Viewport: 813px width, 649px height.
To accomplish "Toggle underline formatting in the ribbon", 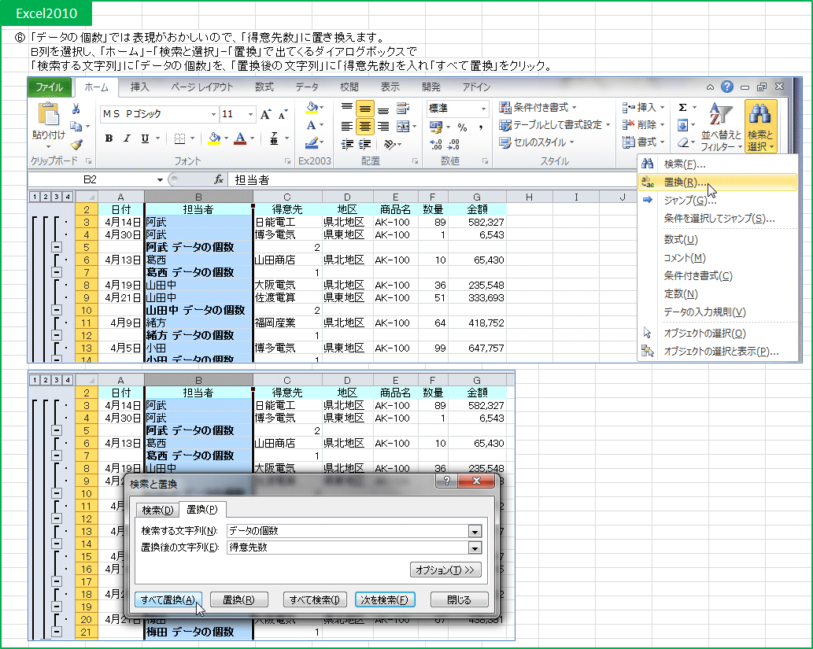I will pos(146,139).
